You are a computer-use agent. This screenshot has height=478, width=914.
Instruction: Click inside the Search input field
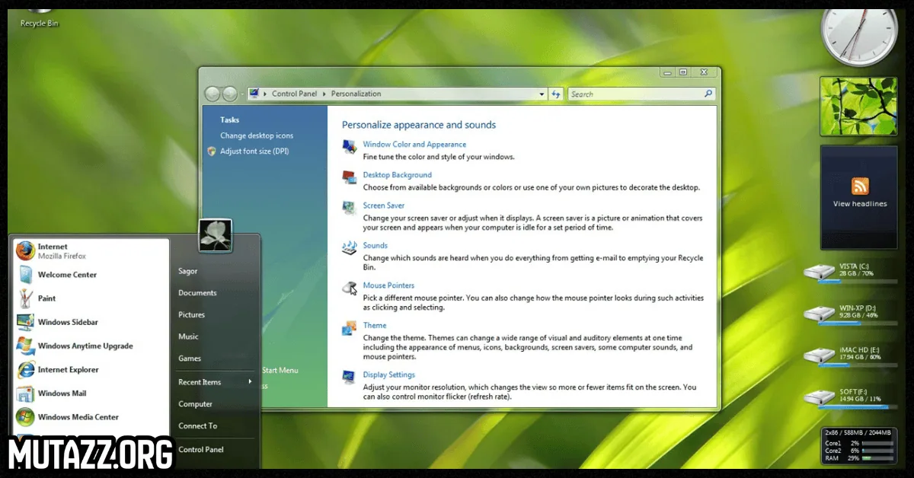(635, 94)
